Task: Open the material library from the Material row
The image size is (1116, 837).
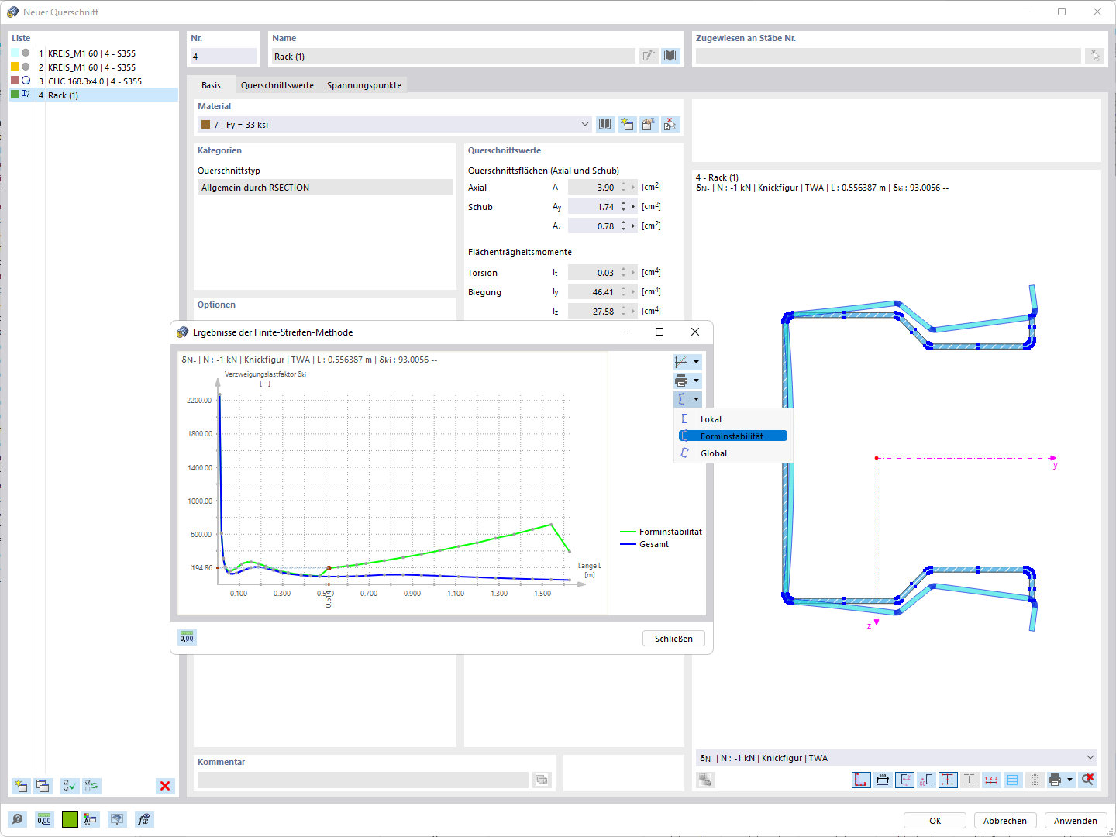Action: (x=604, y=124)
